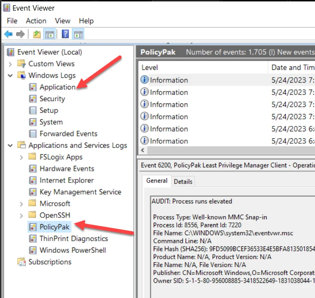Open the Action menu
The width and height of the screenshot is (315, 298).
pos(36,21)
